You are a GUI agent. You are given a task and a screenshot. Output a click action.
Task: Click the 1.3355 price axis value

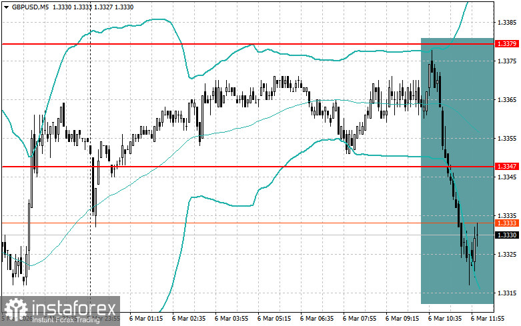pyautogui.click(x=507, y=139)
